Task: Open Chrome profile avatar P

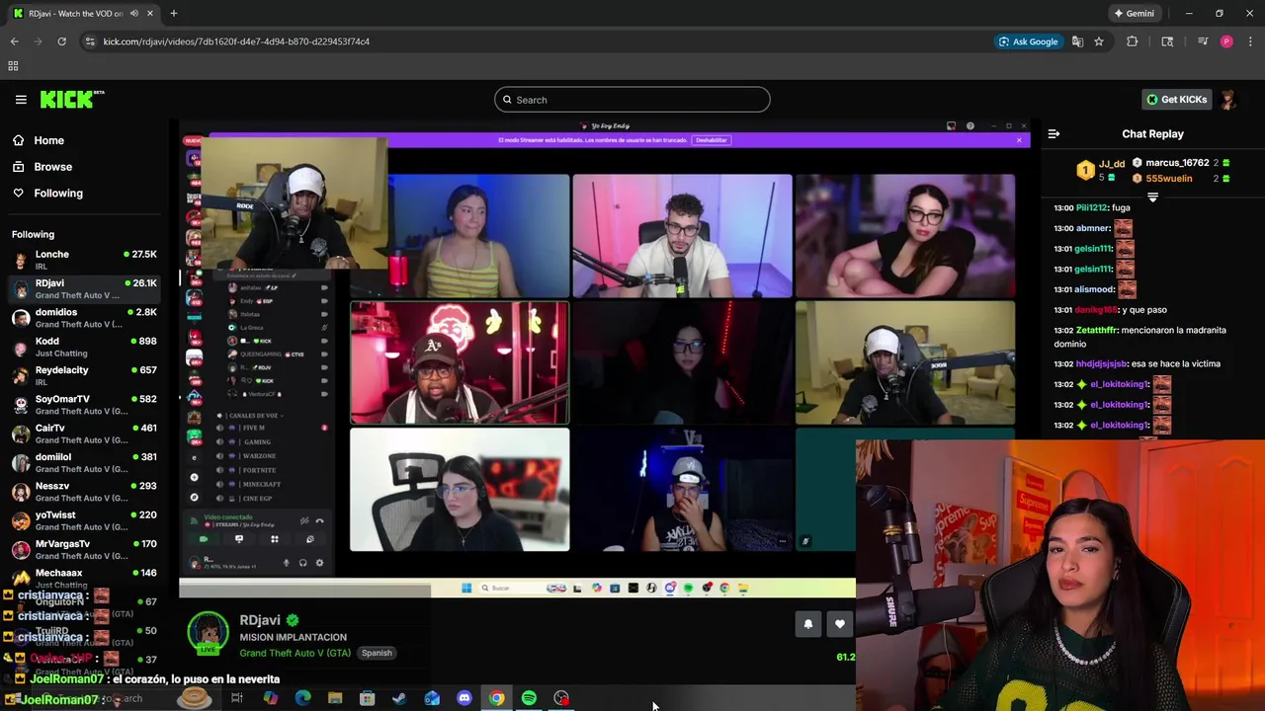Action: click(x=1226, y=41)
